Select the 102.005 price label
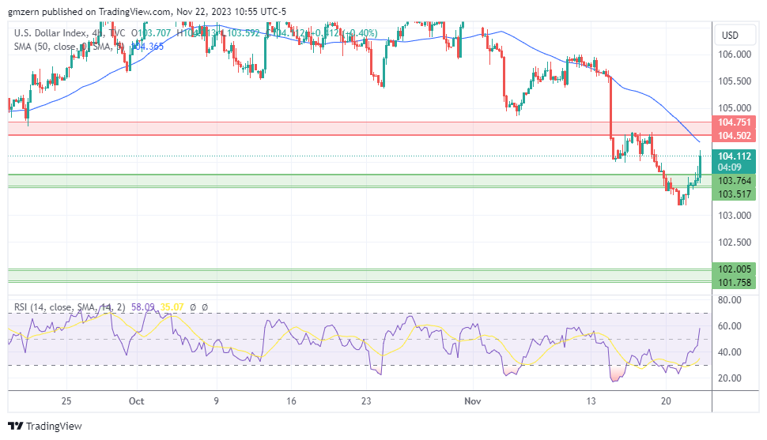Image resolution: width=767 pixels, height=440 pixels. 735,269
